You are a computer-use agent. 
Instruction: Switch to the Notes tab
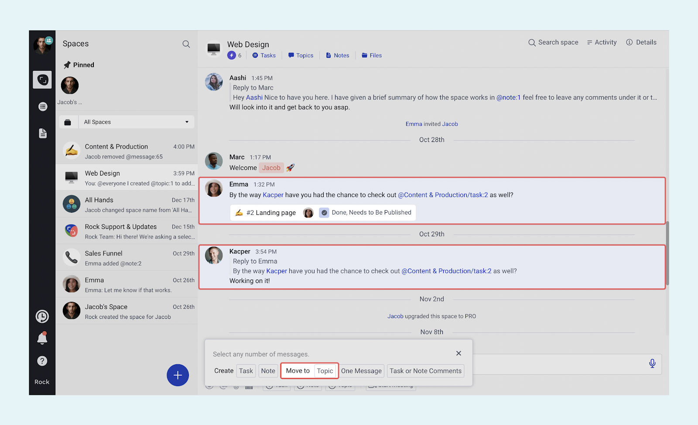click(x=338, y=55)
